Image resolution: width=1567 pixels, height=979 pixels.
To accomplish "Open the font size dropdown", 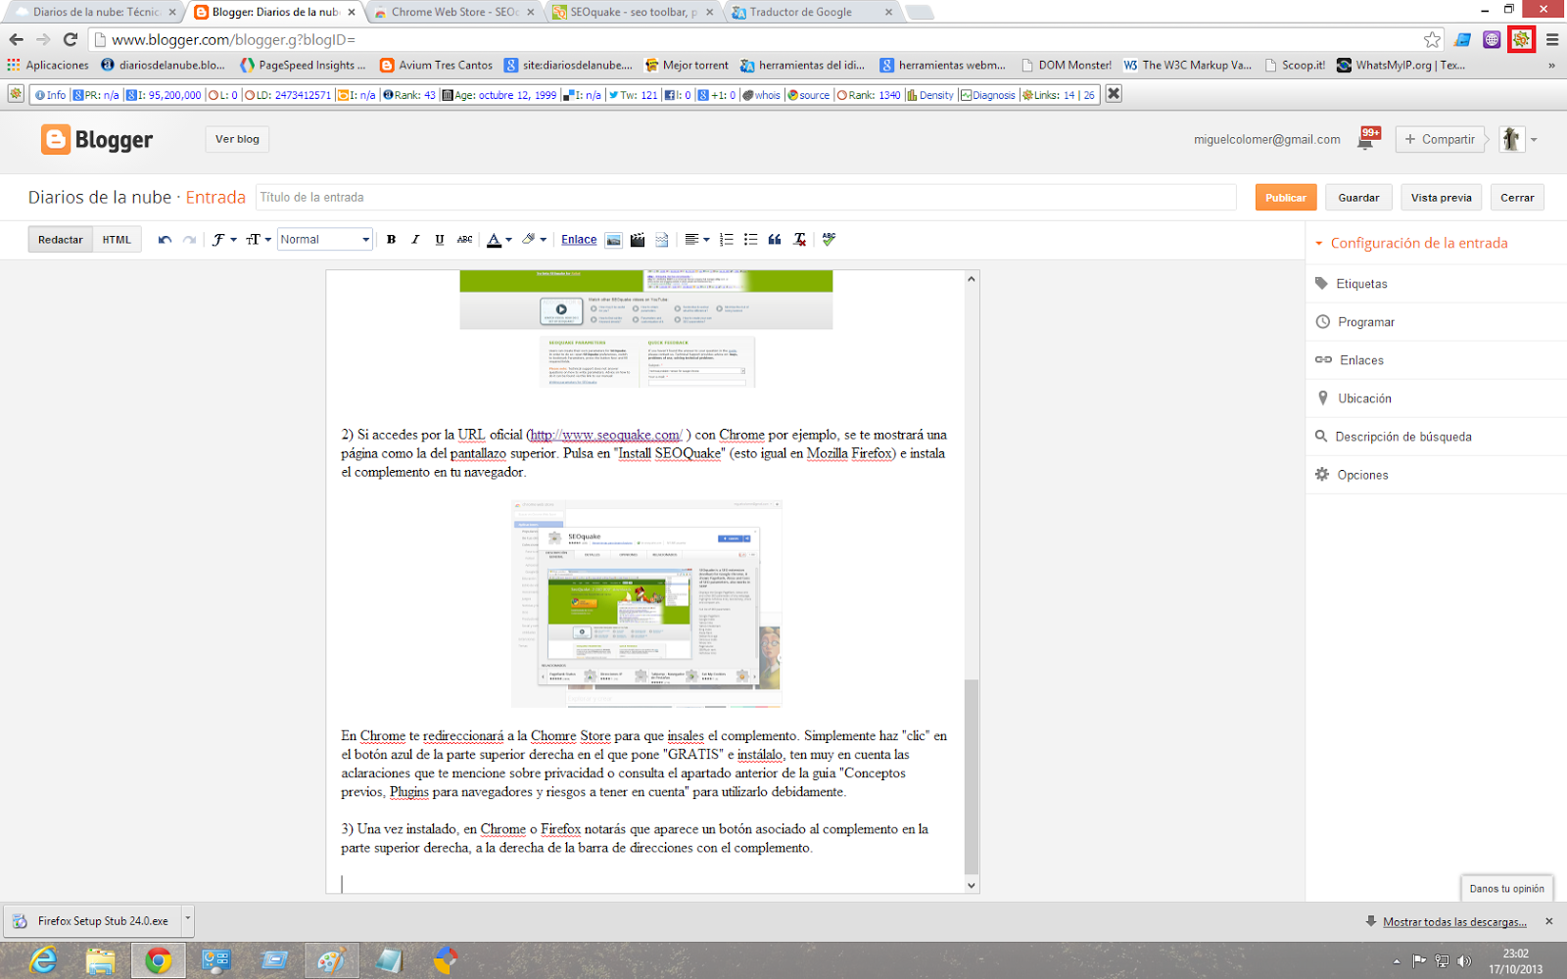I will point(259,240).
